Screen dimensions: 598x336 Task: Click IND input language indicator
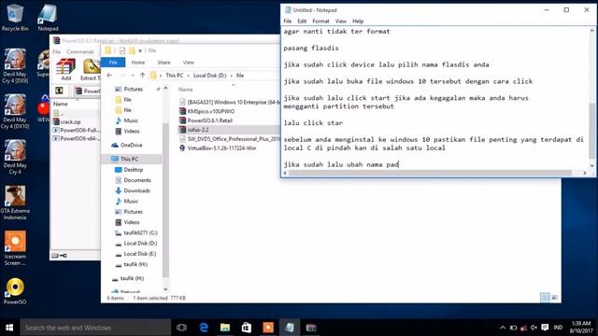click(x=558, y=328)
